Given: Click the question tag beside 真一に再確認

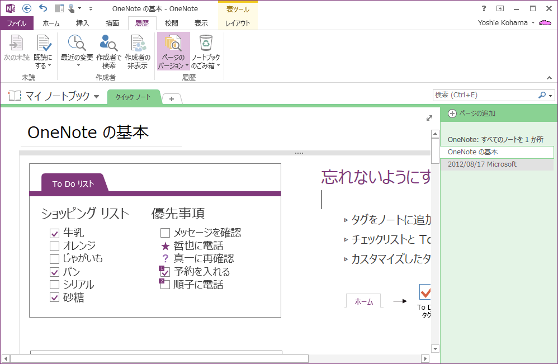Looking at the screenshot, I should click(165, 258).
